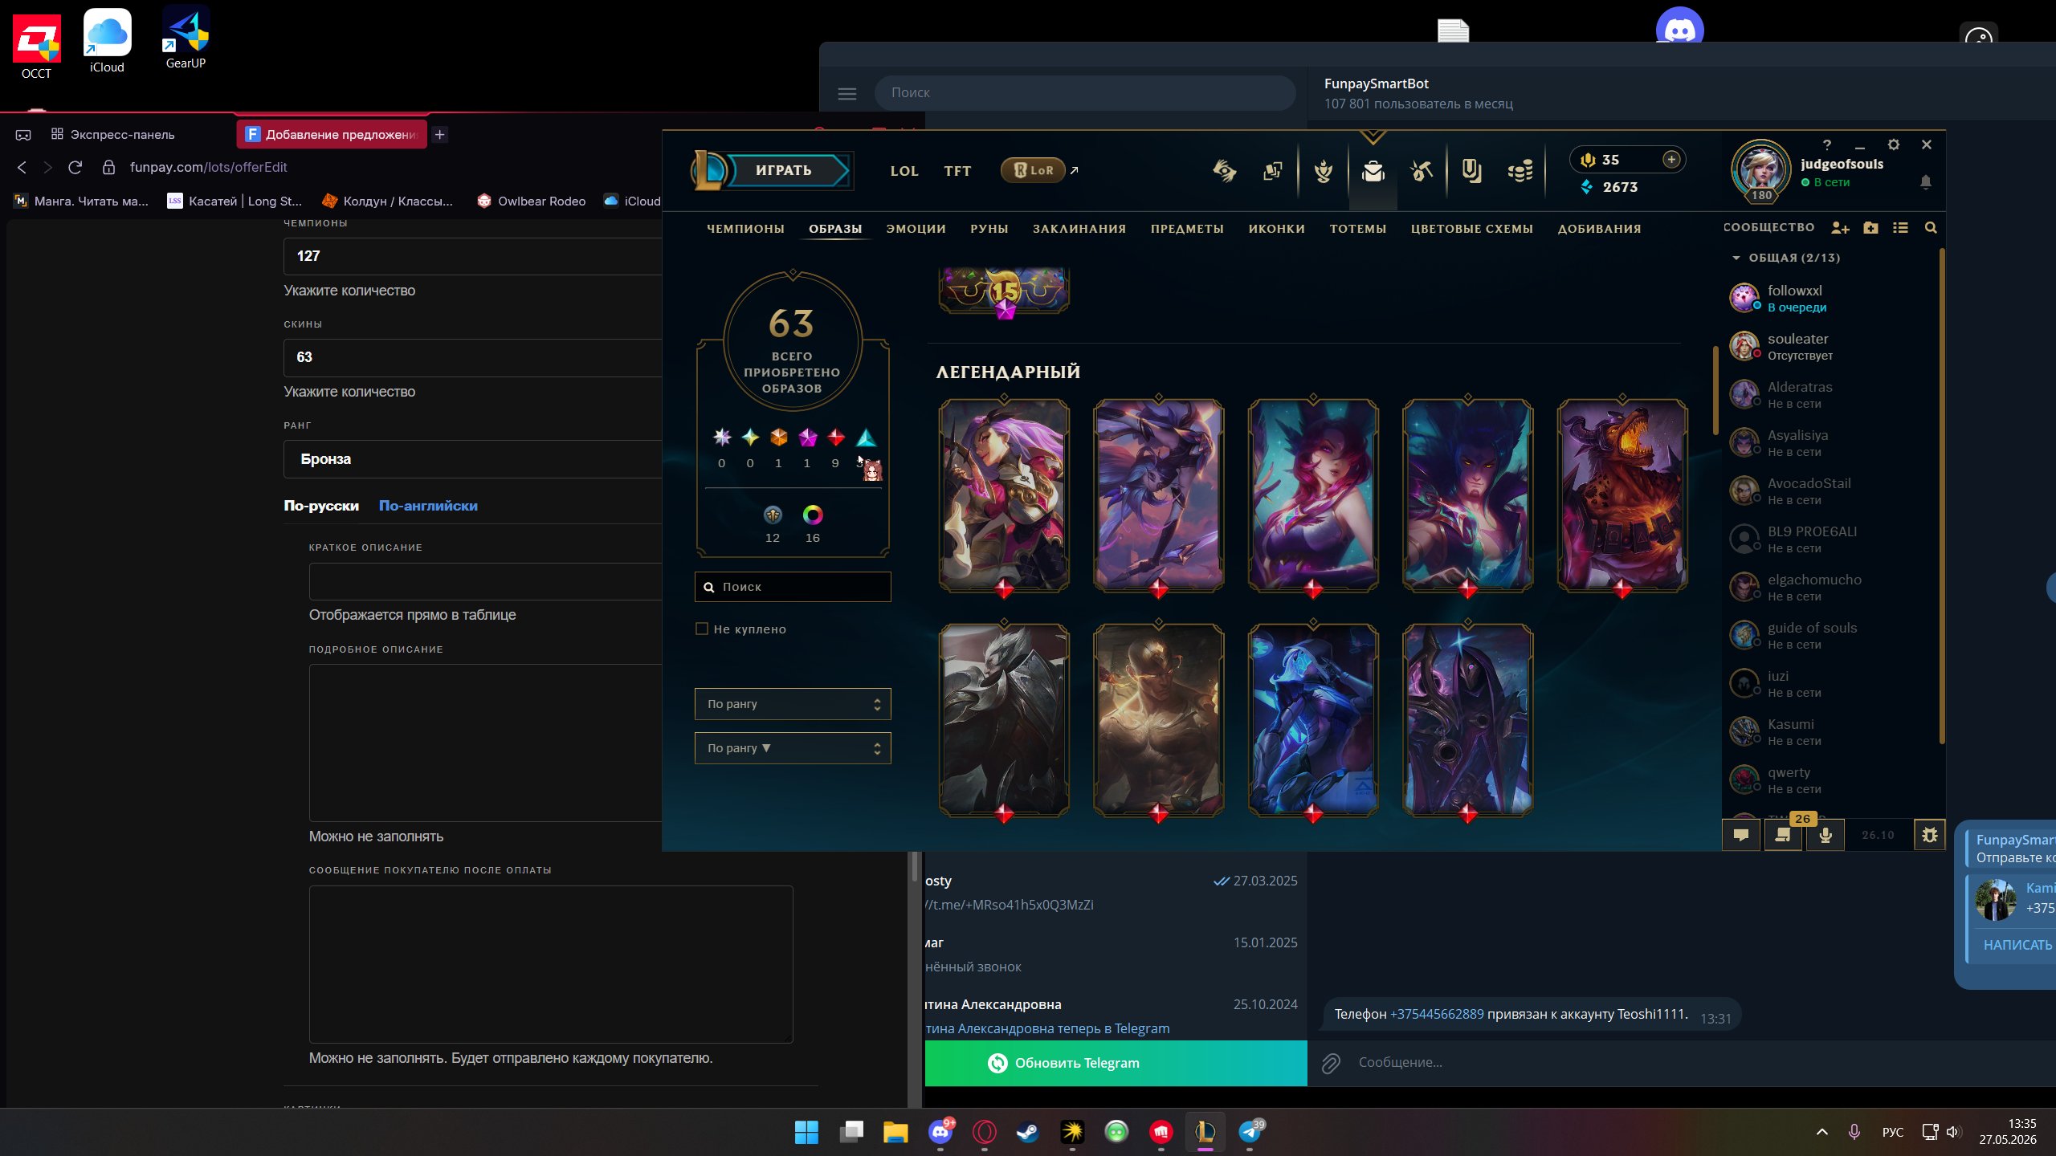The height and width of the screenshot is (1156, 2056).
Task: Attach a file in Telegram message box
Action: click(x=1332, y=1063)
